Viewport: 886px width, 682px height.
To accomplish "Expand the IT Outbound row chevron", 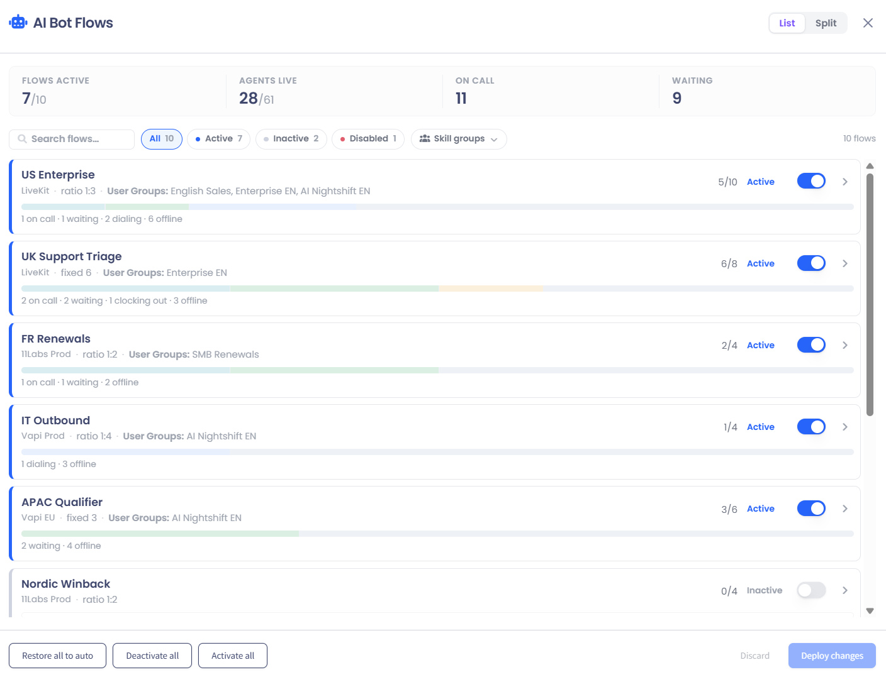I will [x=845, y=427].
